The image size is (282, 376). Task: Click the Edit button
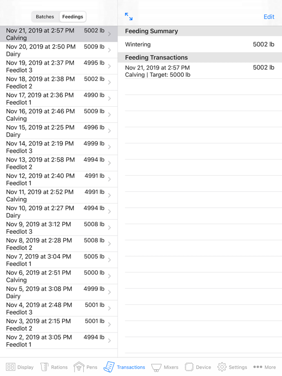(x=269, y=17)
